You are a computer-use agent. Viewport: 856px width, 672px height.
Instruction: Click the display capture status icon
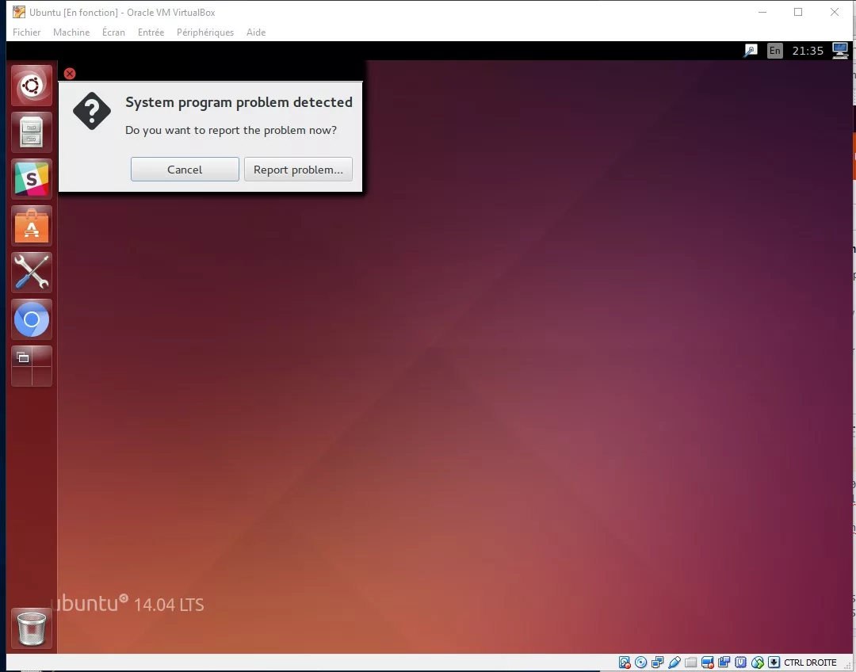pos(708,662)
